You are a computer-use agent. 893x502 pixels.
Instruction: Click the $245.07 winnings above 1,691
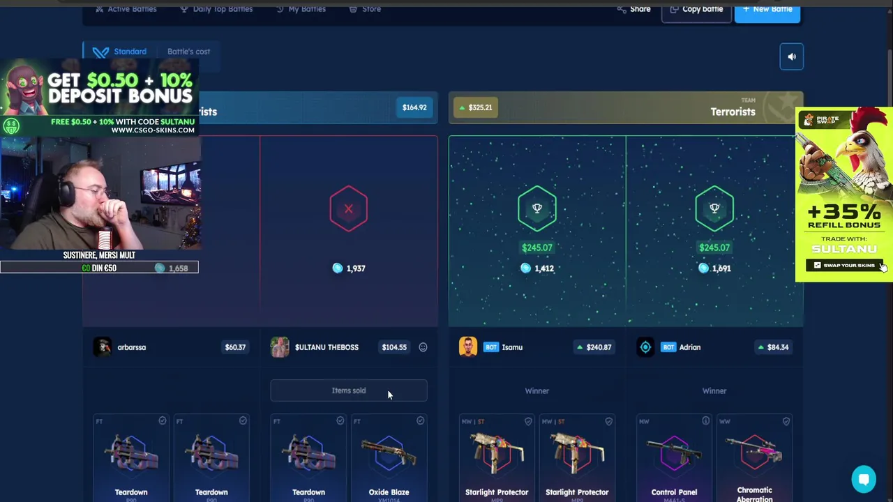click(x=714, y=248)
